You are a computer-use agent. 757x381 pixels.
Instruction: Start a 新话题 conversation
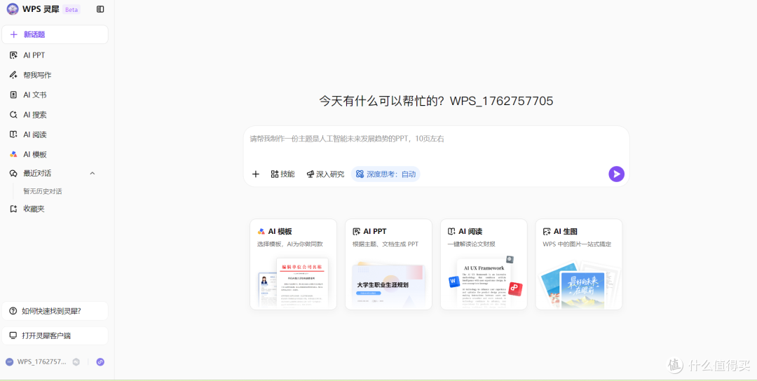(x=55, y=35)
